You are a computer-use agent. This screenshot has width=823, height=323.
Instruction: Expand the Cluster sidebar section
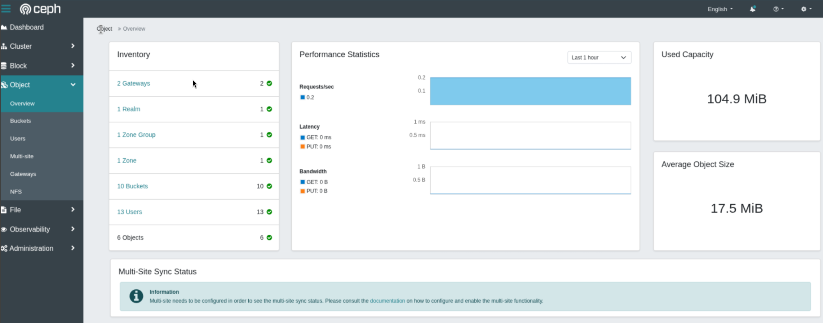[38, 46]
